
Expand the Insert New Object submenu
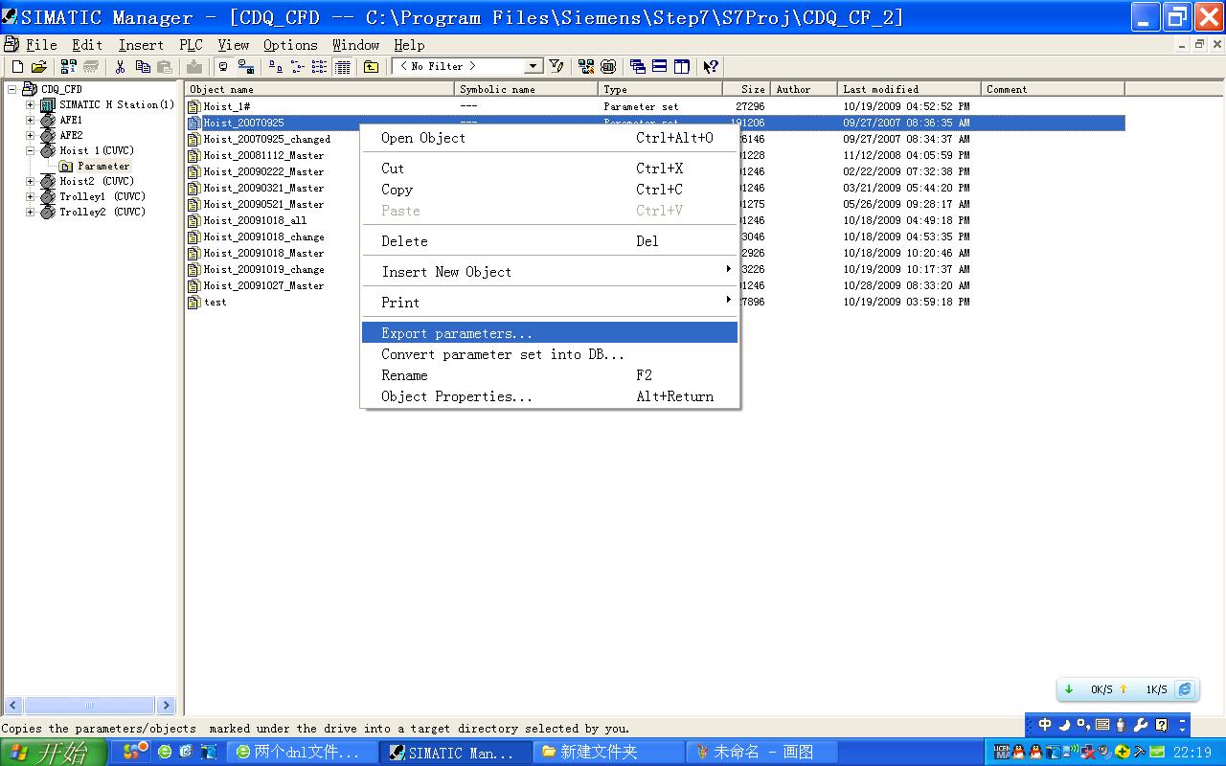550,272
